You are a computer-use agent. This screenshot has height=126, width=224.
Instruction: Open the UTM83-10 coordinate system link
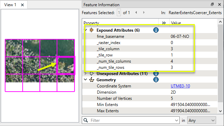[180, 86]
